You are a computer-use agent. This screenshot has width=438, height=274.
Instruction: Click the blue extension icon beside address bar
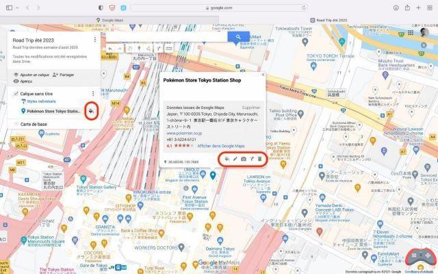click(123, 8)
